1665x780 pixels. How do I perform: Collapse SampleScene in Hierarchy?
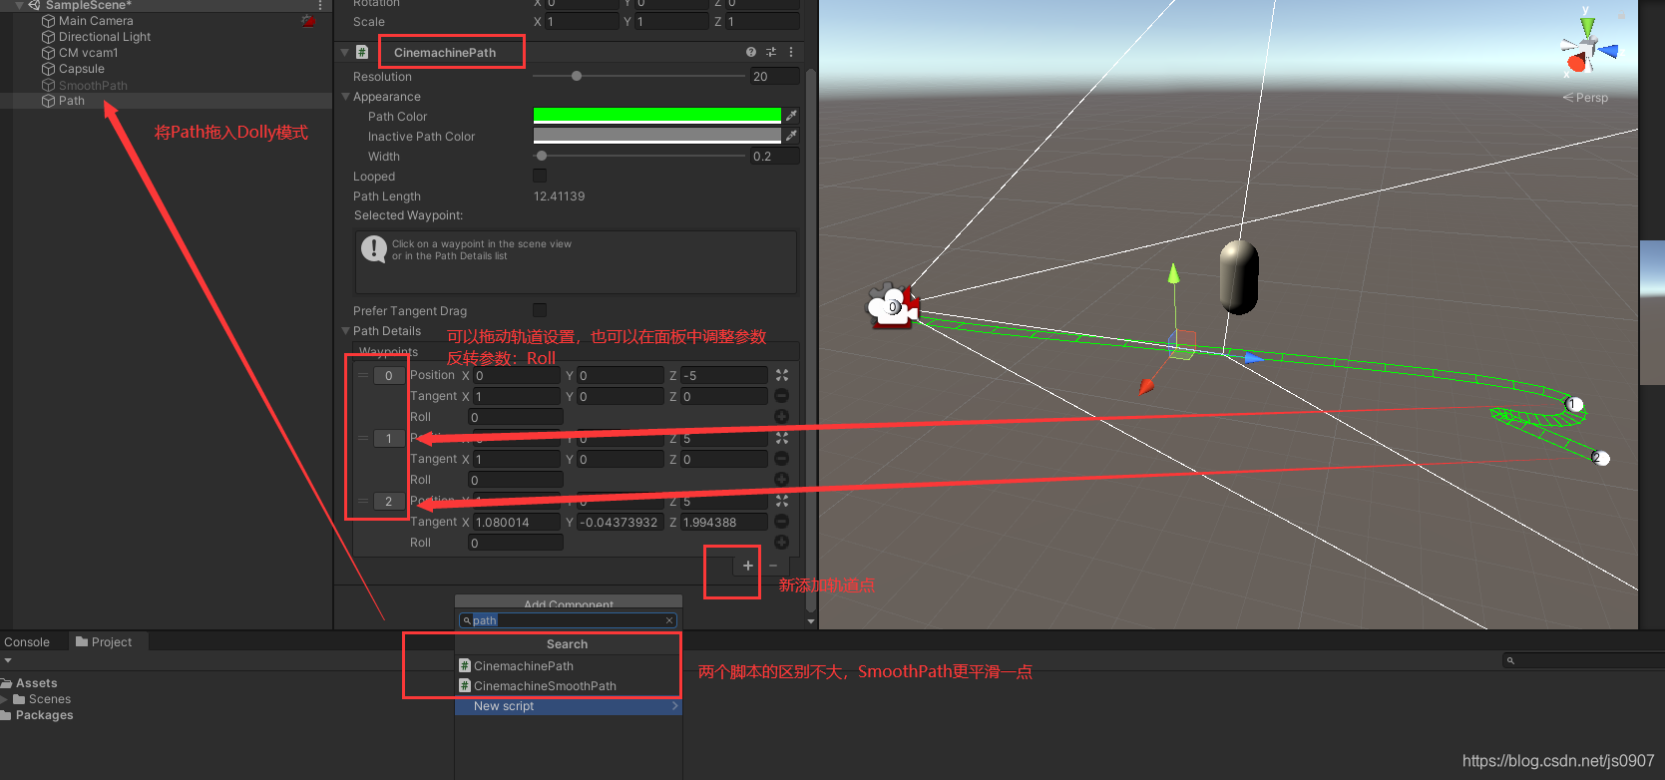(19, 5)
